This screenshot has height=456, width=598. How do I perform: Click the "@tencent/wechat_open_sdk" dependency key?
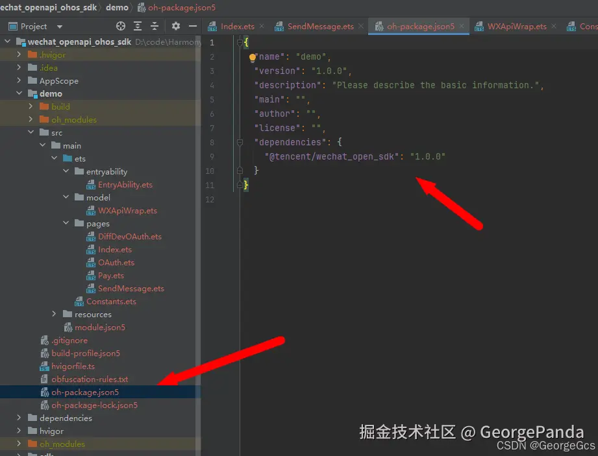point(331,156)
